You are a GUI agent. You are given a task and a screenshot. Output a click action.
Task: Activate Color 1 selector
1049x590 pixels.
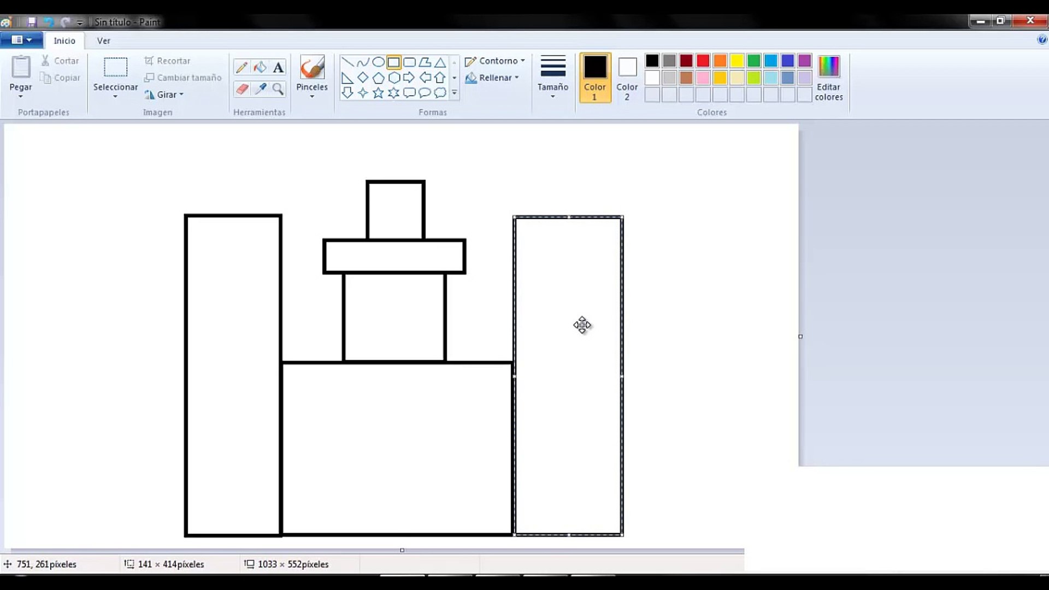pyautogui.click(x=594, y=78)
